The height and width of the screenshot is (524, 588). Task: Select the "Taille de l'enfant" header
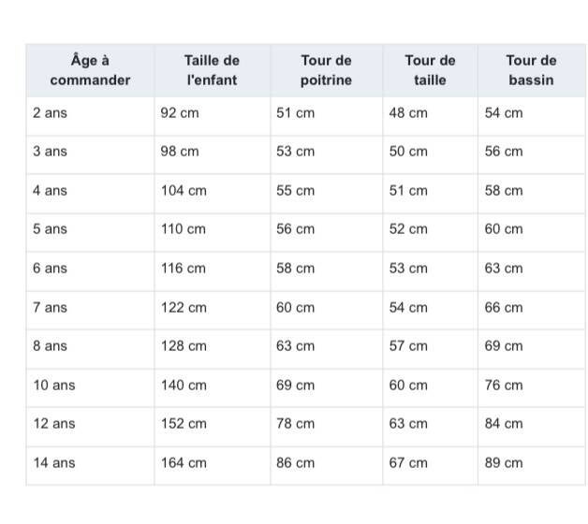click(212, 70)
